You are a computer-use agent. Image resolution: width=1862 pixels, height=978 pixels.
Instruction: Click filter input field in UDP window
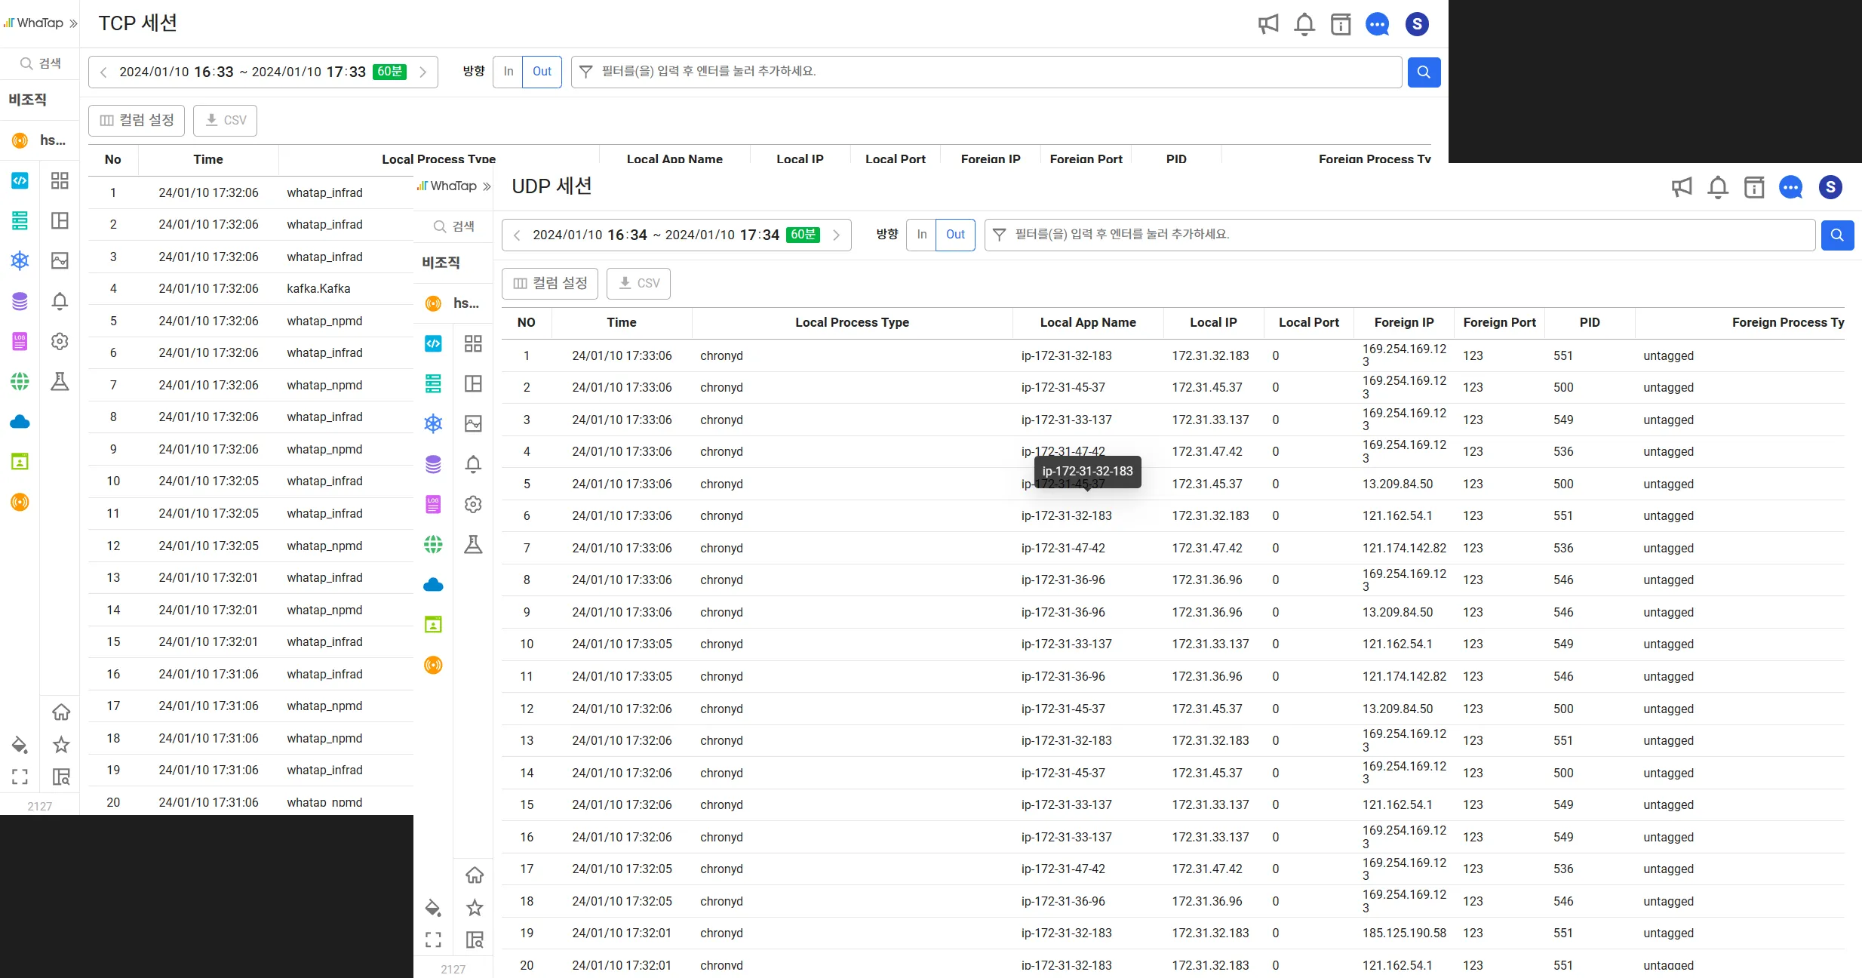(x=1400, y=235)
